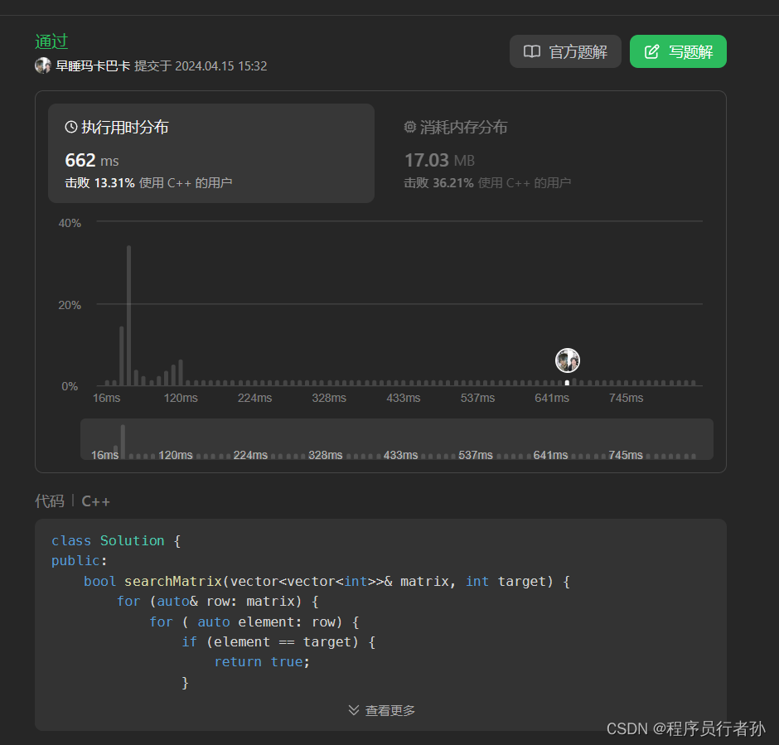Open the 官方题解 solution page
779x745 pixels.
pos(565,51)
